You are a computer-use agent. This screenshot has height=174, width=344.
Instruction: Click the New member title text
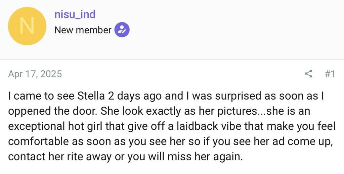pos(83,30)
